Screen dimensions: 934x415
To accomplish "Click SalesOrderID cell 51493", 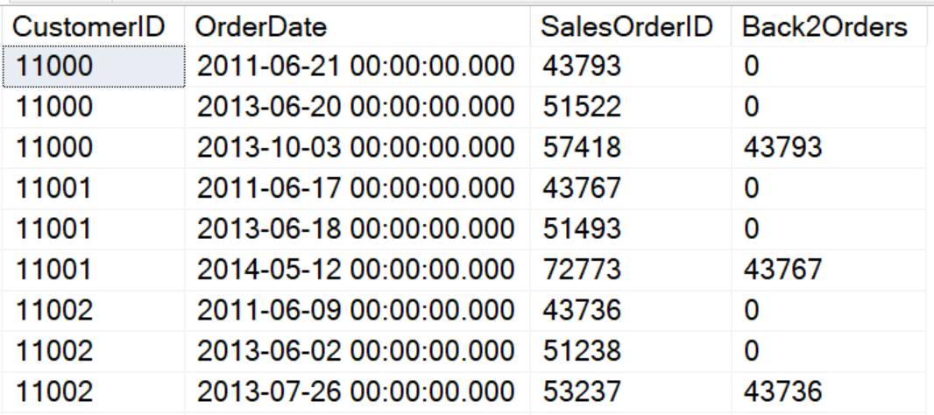I will (x=631, y=229).
